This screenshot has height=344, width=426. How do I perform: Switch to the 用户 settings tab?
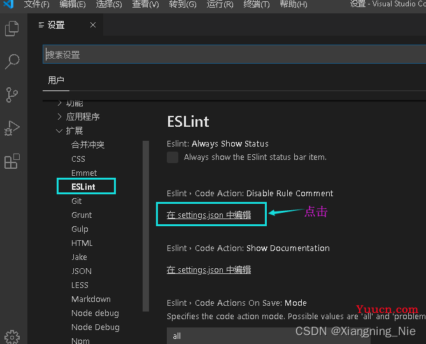(56, 80)
